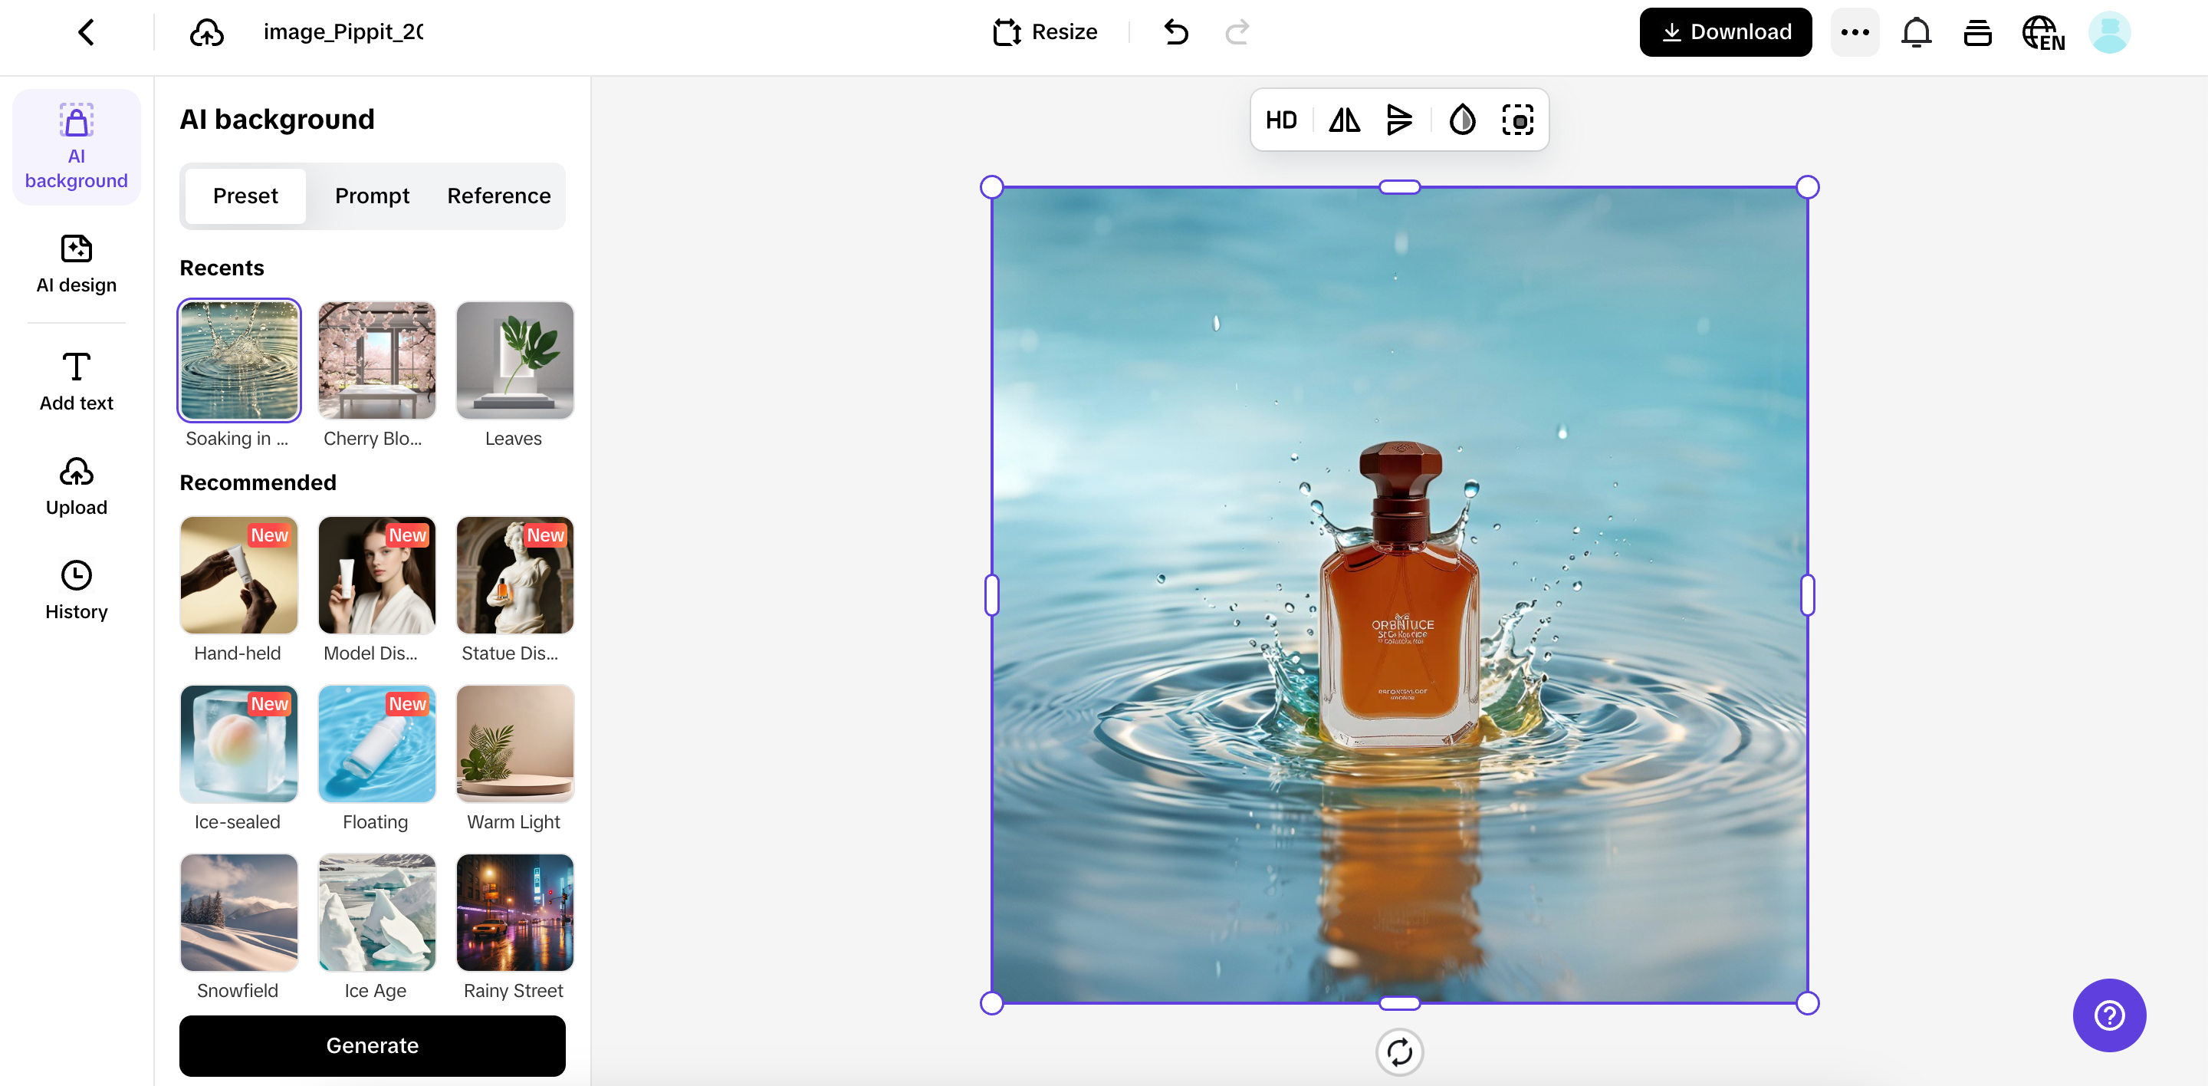Open the AI design panel
The width and height of the screenshot is (2208, 1086).
pyautogui.click(x=75, y=264)
